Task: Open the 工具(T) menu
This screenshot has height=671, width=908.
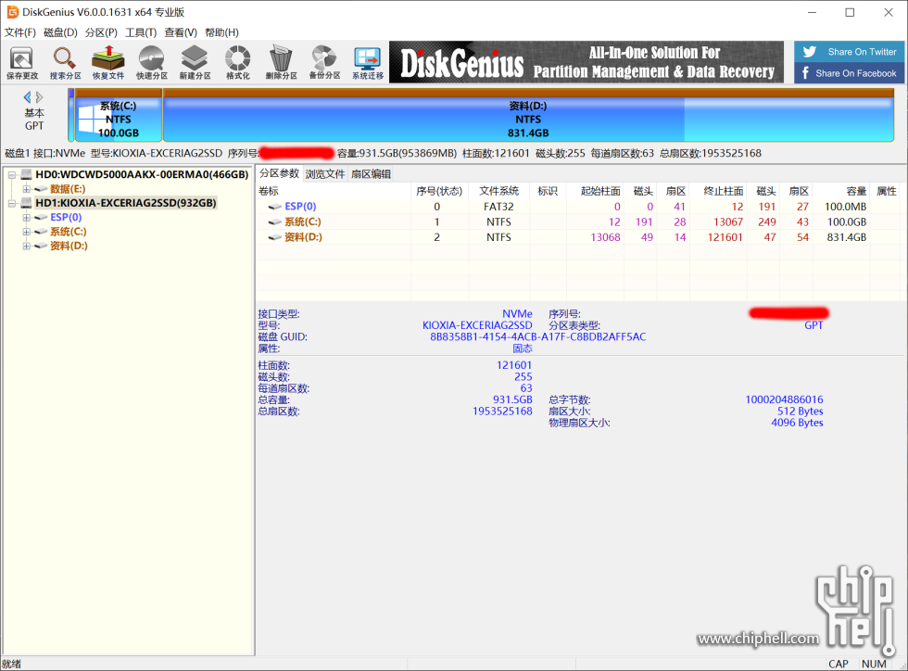Action: click(x=141, y=32)
